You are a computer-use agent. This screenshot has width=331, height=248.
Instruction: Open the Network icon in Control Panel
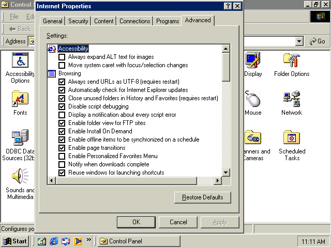tap(292, 99)
